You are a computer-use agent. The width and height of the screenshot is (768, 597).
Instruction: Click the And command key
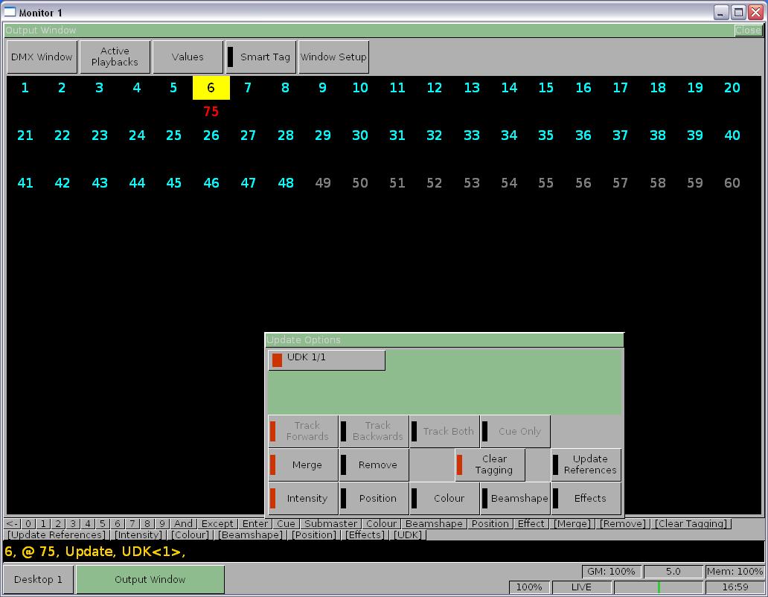pyautogui.click(x=184, y=523)
